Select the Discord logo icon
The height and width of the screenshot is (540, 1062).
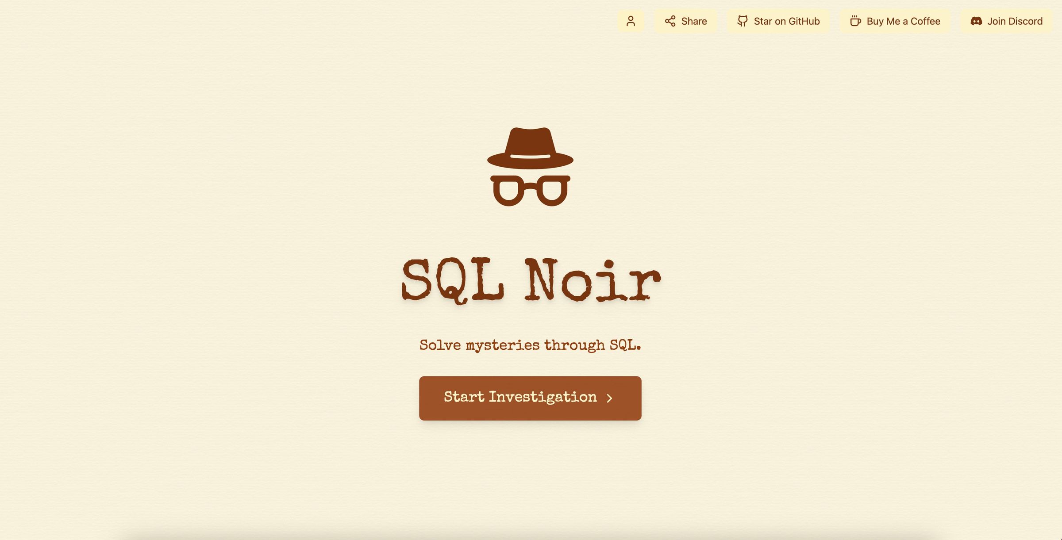tap(977, 21)
